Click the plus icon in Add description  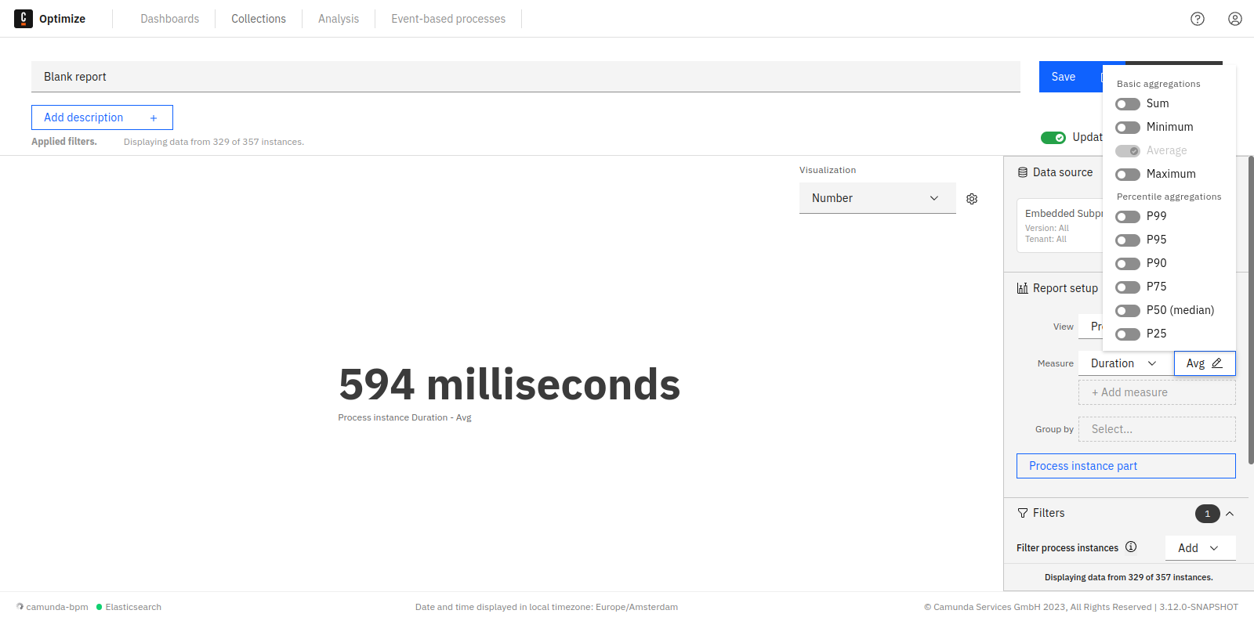154,118
